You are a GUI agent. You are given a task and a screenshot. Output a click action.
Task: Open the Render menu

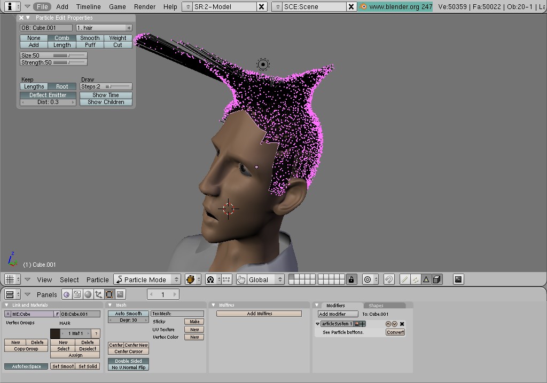point(144,6)
